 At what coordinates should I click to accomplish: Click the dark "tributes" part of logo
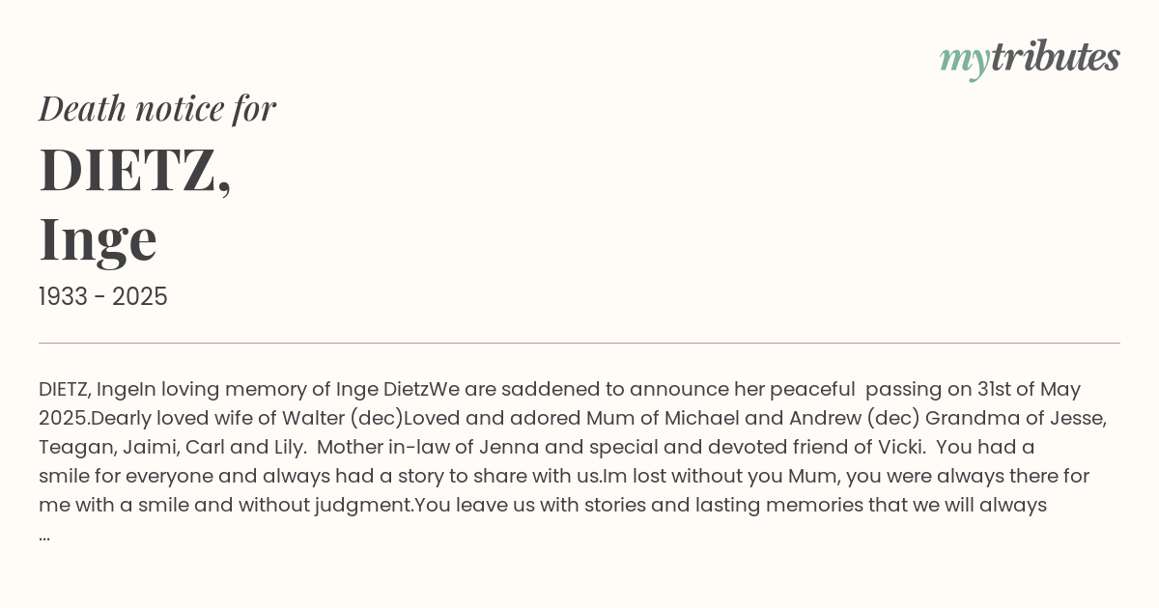pyautogui.click(x=1056, y=57)
